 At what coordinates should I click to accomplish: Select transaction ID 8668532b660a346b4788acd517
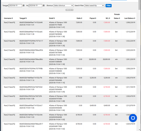tap(31, 124)
